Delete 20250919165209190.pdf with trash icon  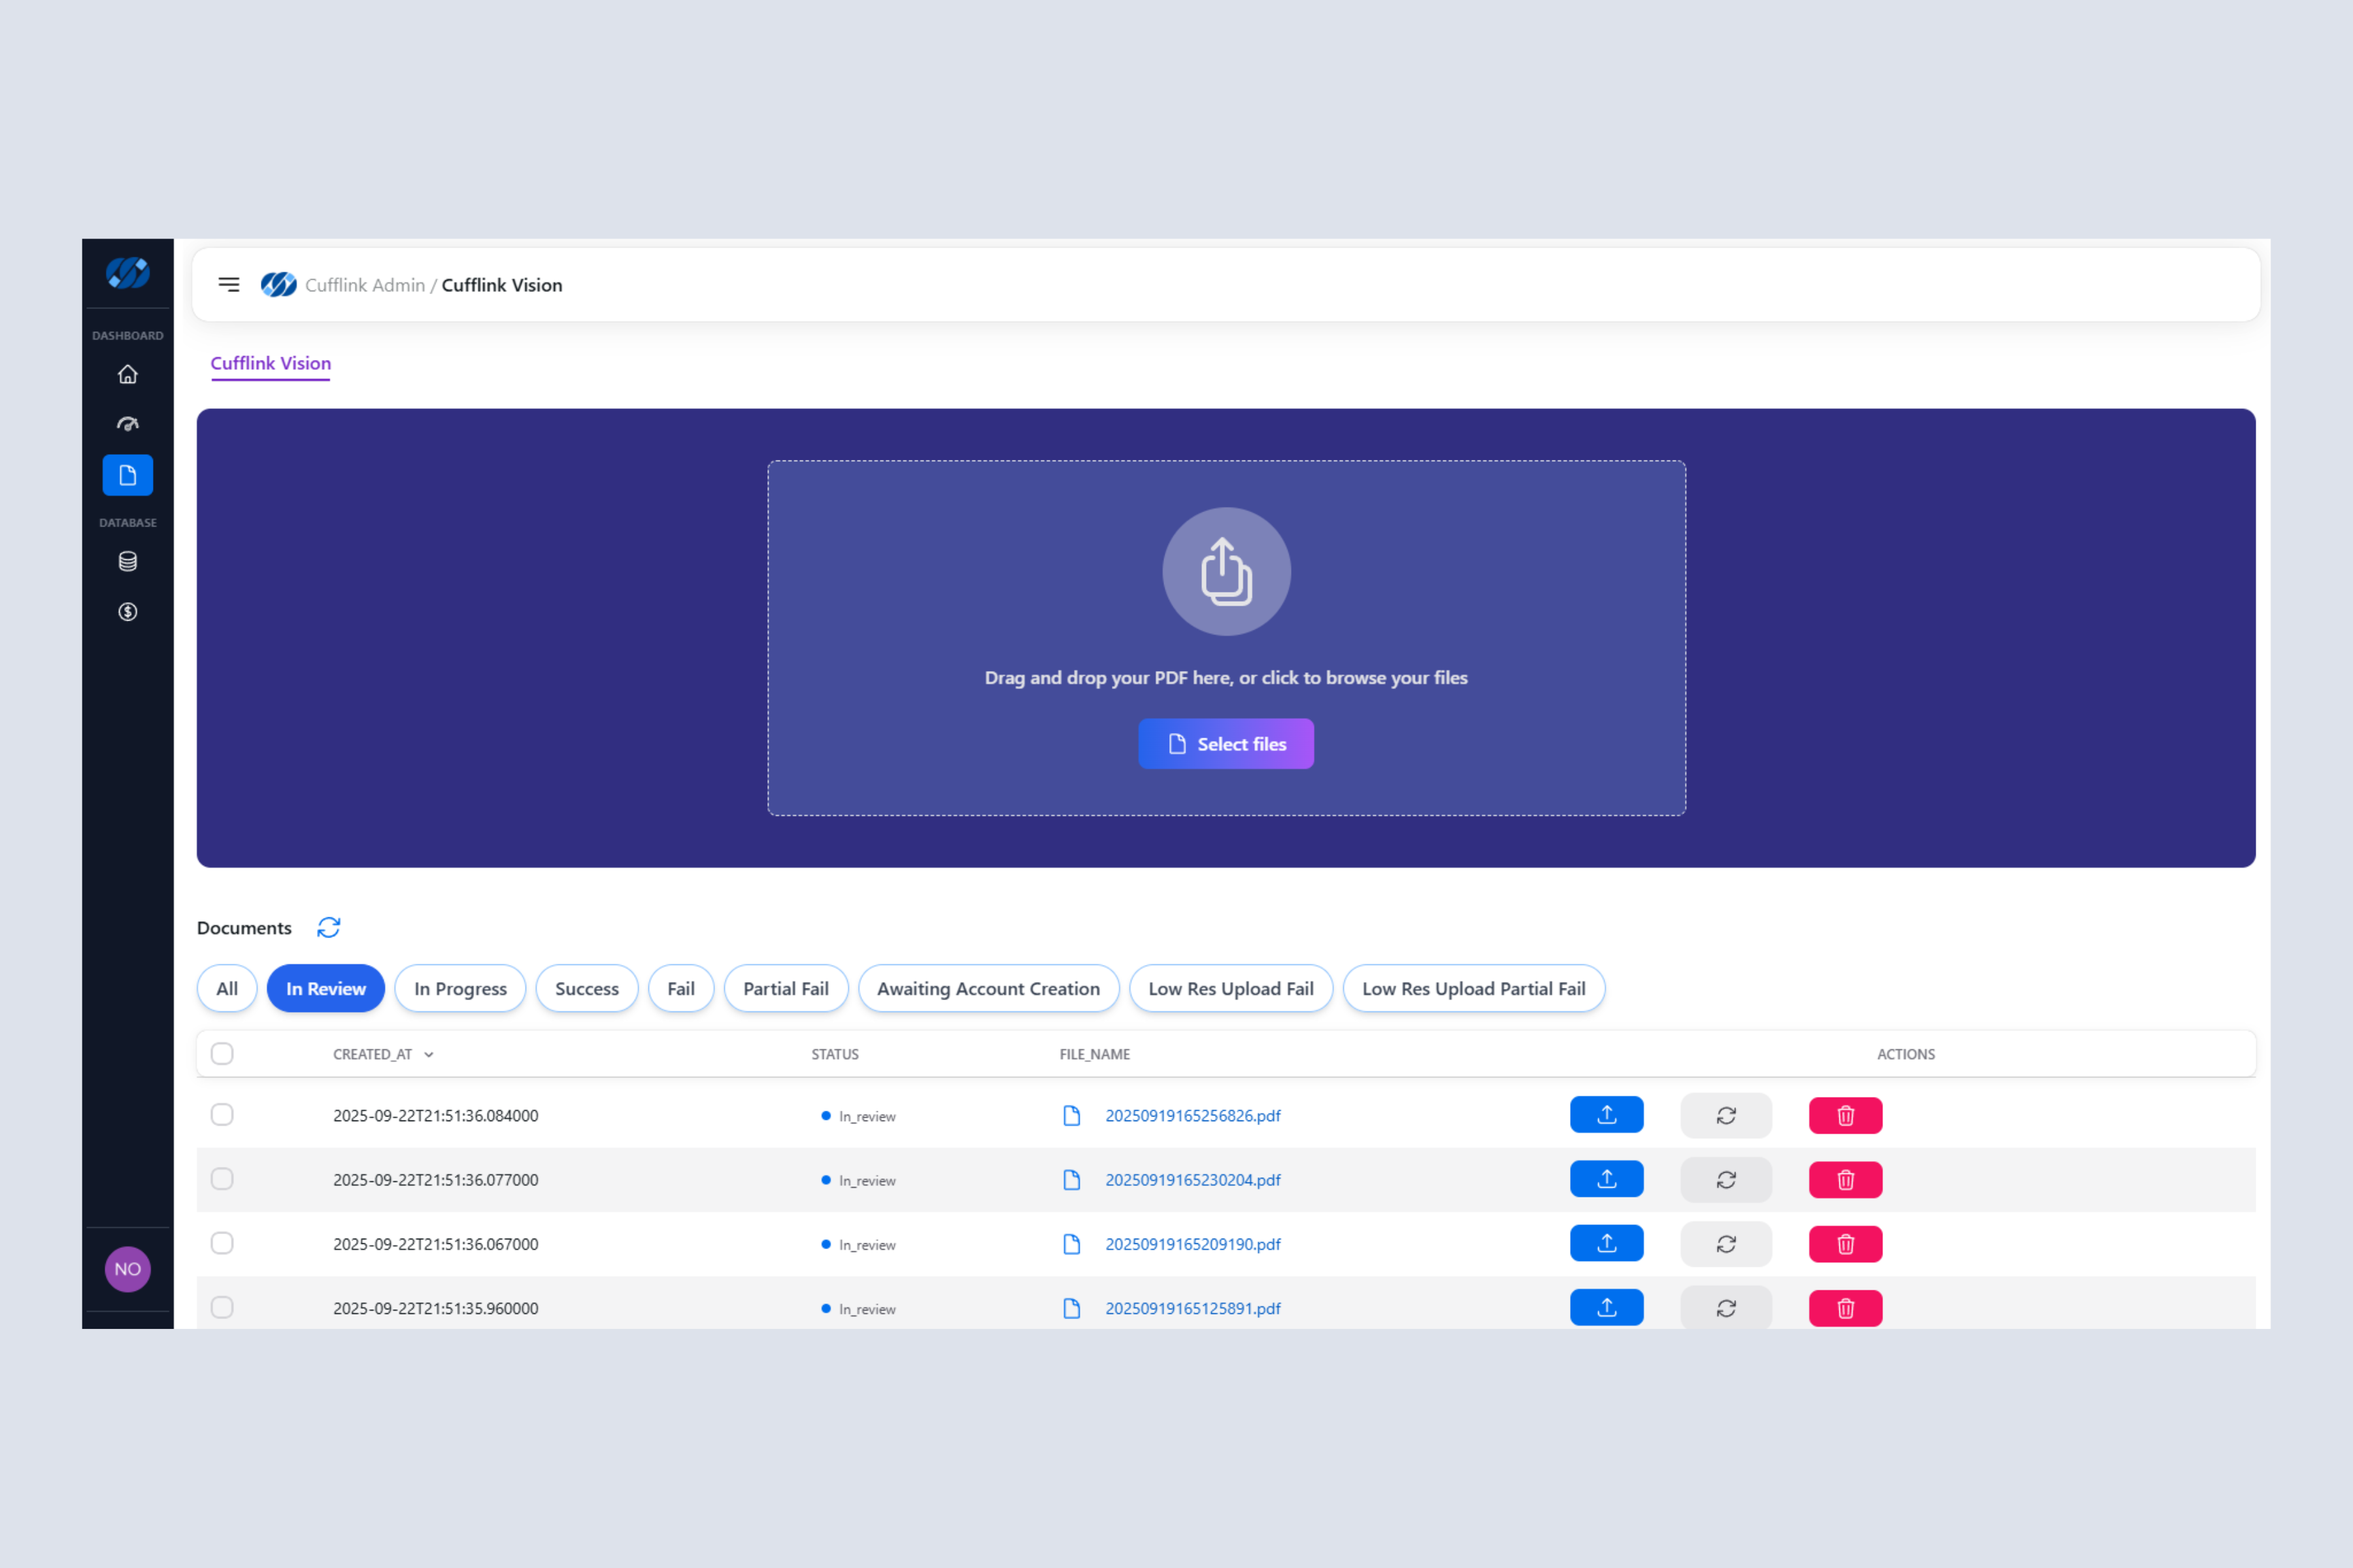pos(1844,1244)
